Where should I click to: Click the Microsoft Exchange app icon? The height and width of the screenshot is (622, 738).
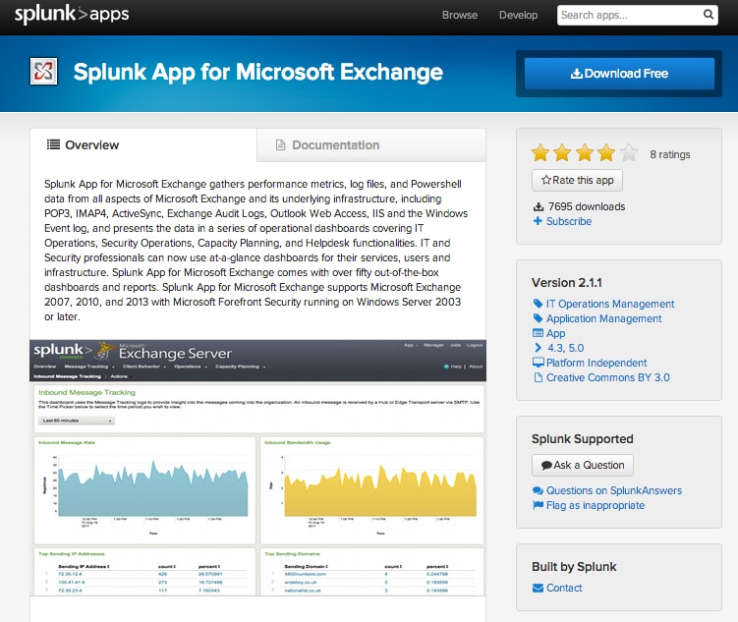click(44, 72)
